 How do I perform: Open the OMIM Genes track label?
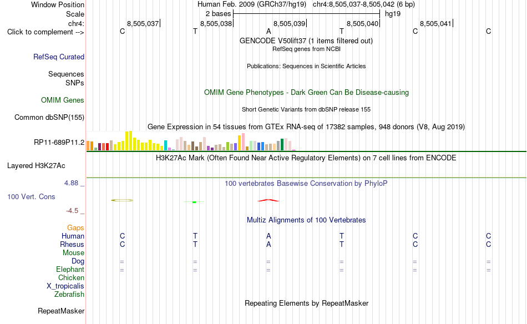(63, 100)
